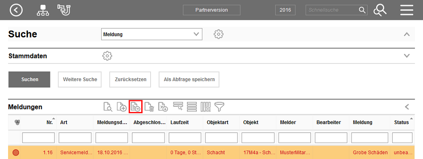Select the Grobe Schäden cell
Screen dimensions: 423x159
(370, 153)
